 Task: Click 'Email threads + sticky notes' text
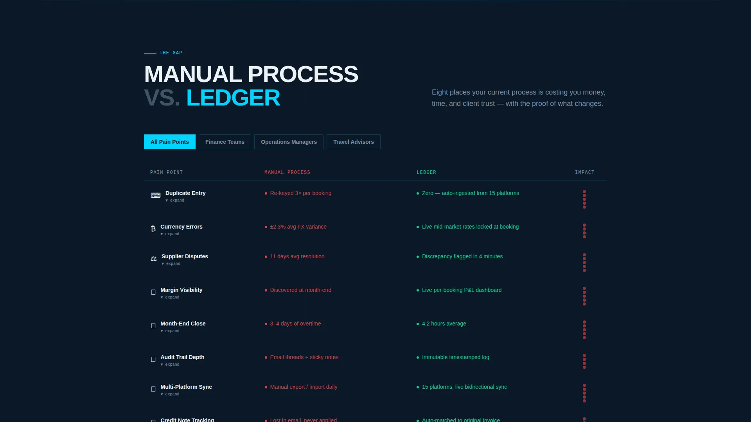pos(304,357)
